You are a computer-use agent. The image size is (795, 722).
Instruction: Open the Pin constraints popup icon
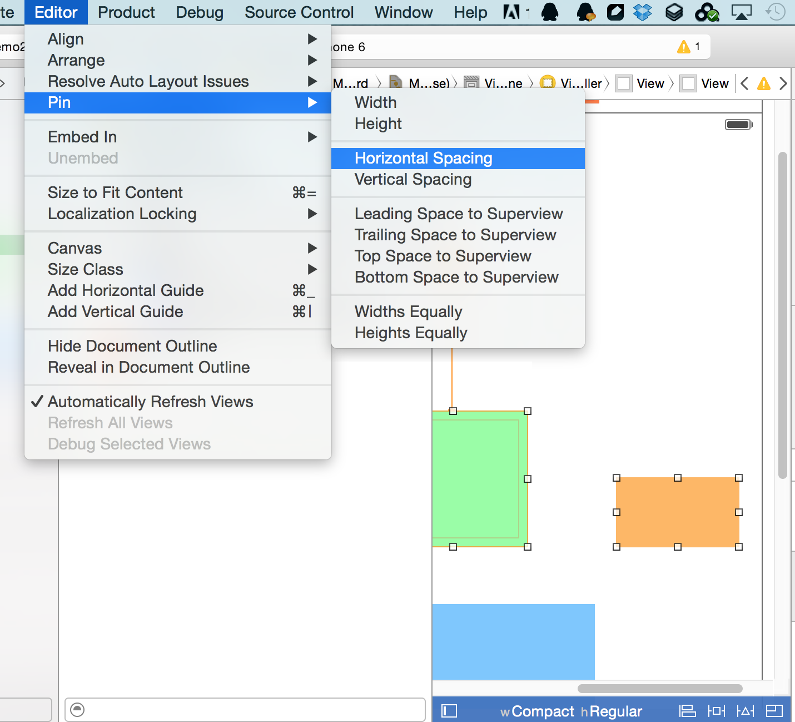coord(716,711)
